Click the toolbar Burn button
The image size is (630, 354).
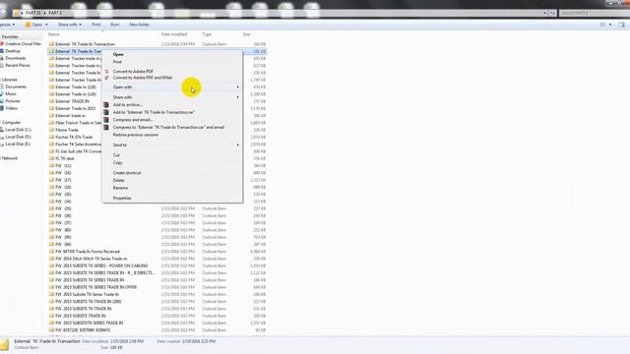tap(115, 25)
